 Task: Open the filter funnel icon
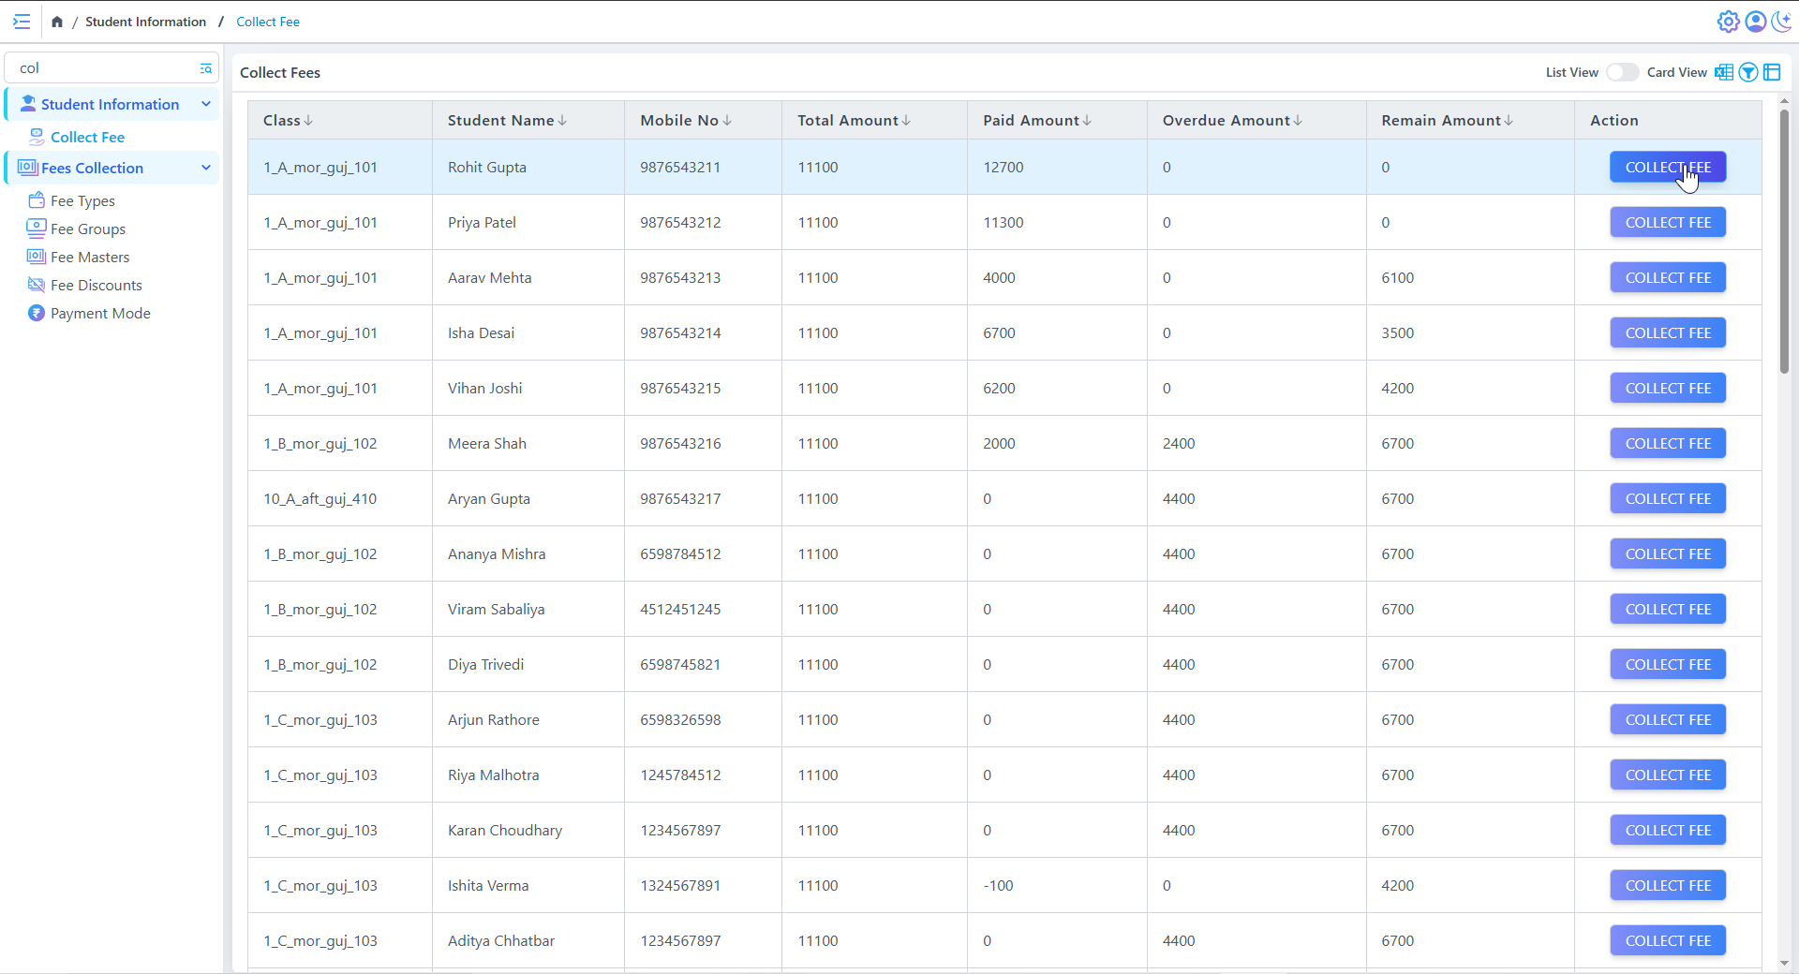coord(1747,73)
